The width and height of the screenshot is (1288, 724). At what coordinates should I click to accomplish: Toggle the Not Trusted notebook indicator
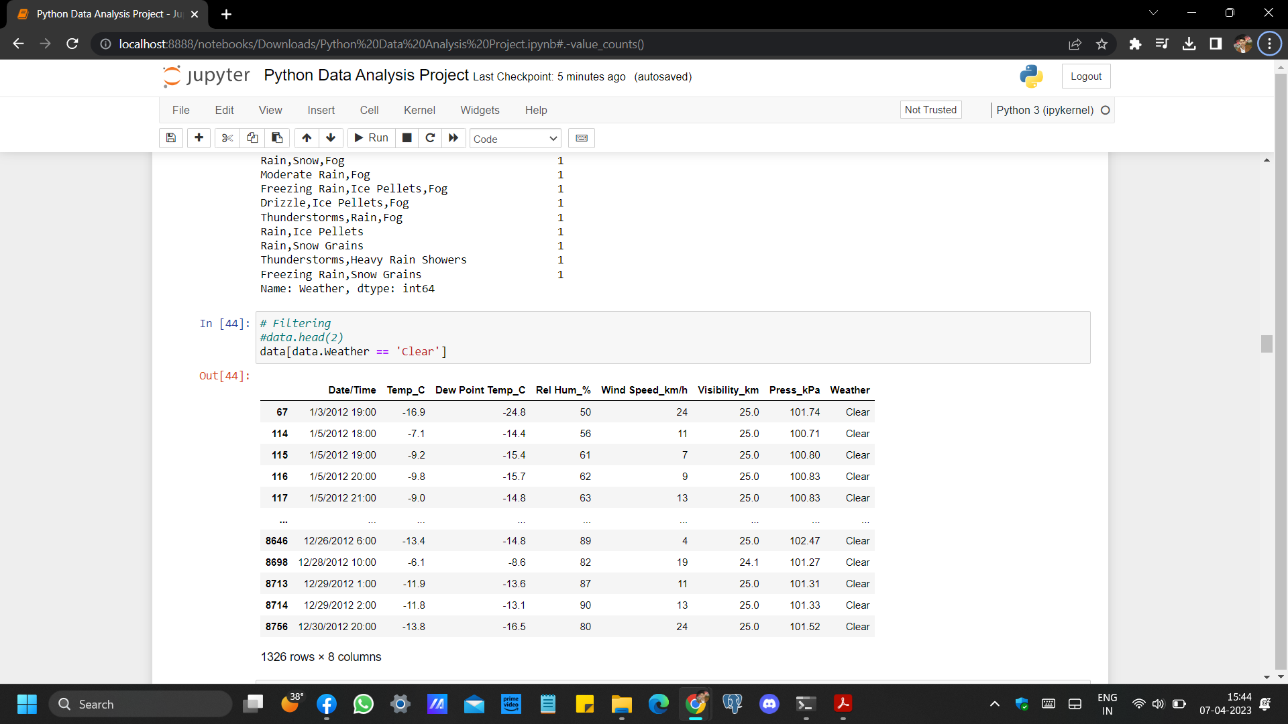point(930,110)
